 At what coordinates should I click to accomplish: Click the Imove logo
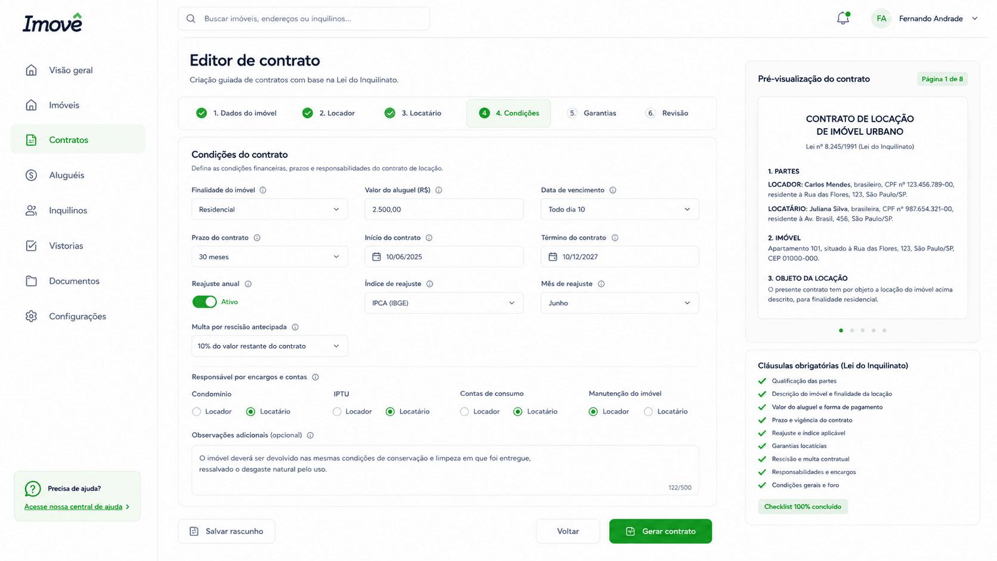click(x=52, y=23)
